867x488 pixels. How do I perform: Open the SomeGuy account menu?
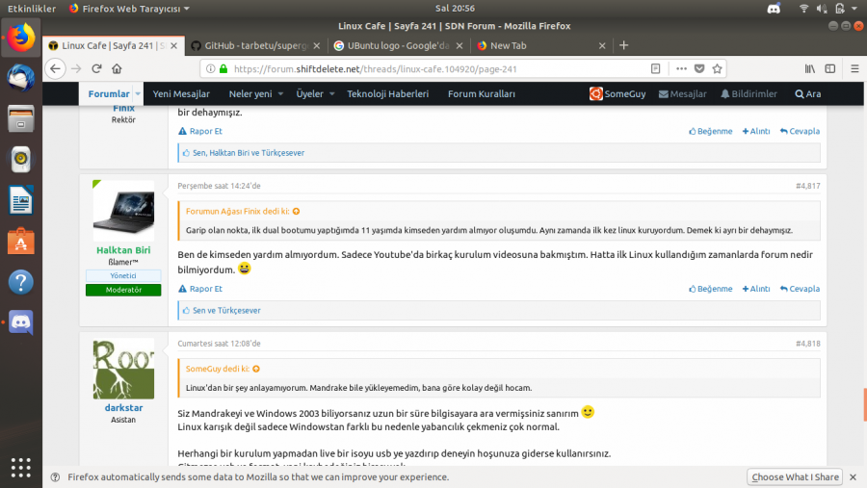(617, 94)
